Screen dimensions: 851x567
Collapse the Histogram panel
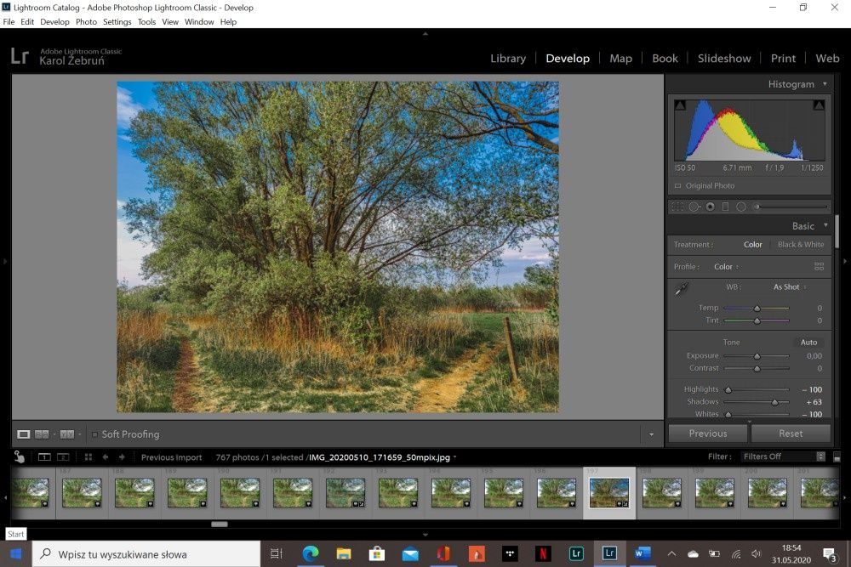tap(825, 84)
